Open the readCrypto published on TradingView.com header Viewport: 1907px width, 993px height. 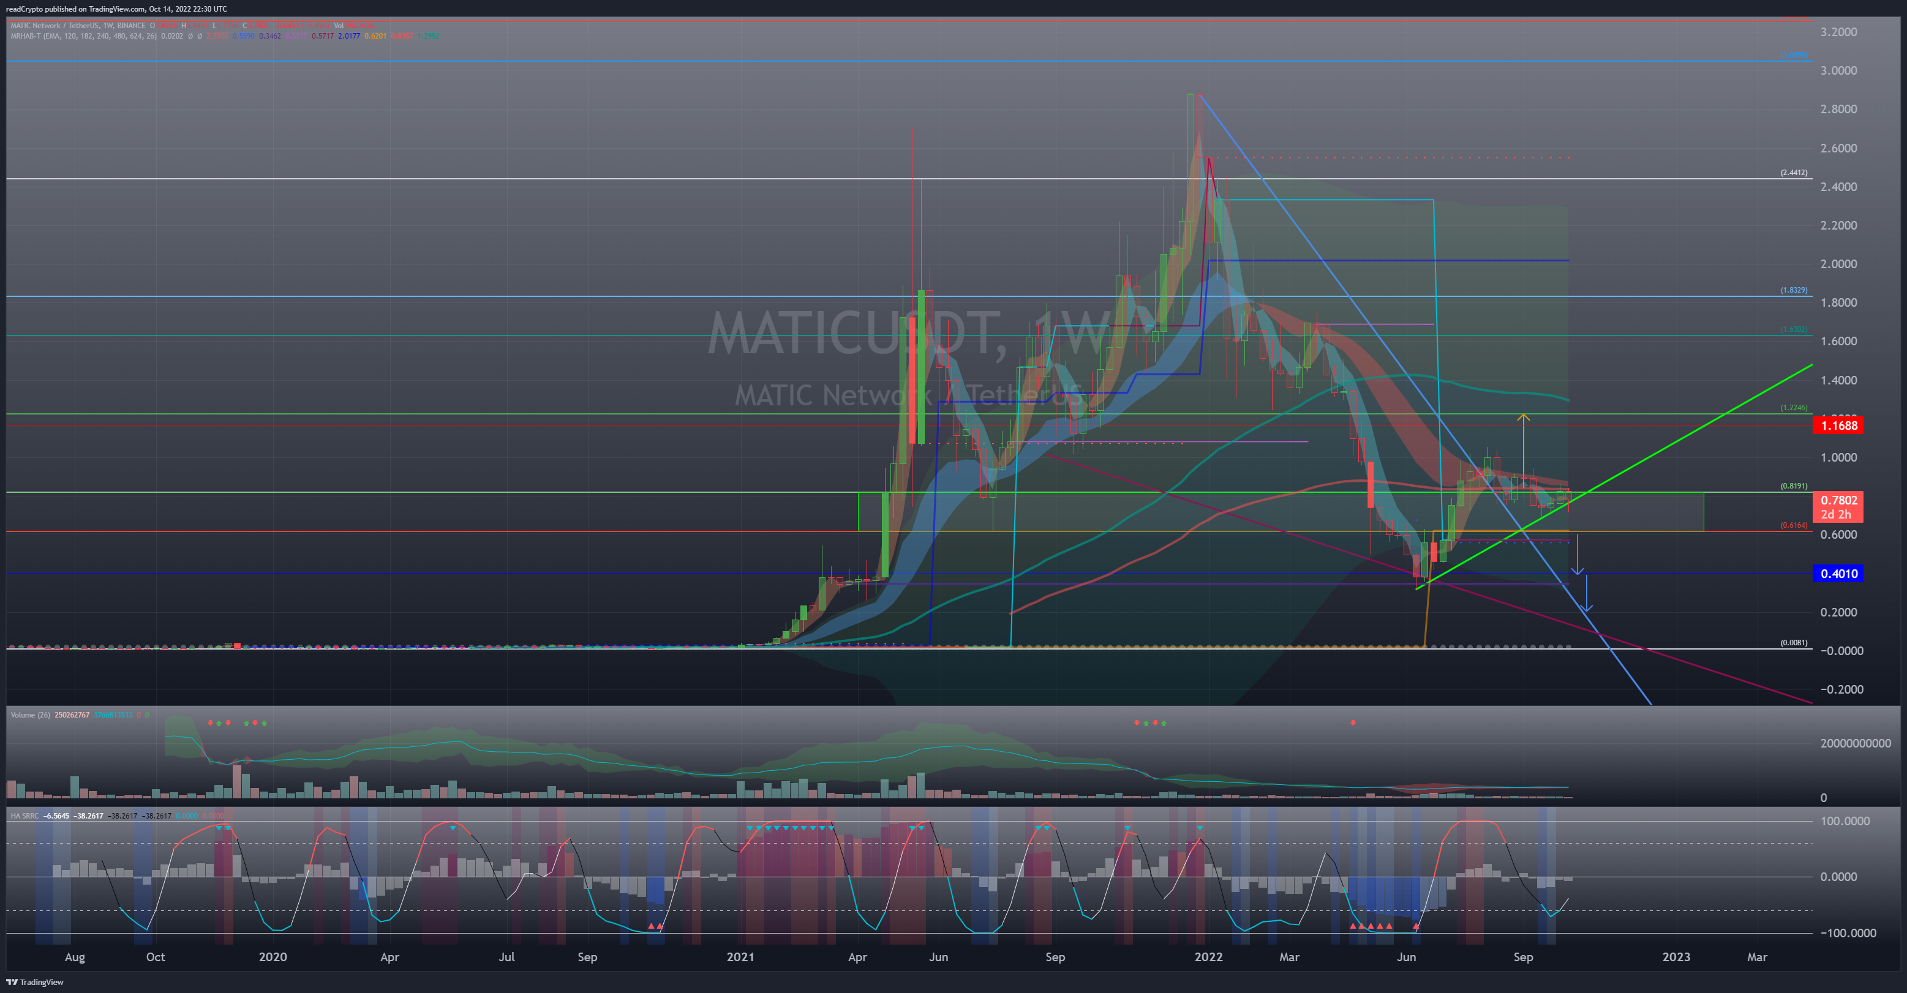coord(116,9)
